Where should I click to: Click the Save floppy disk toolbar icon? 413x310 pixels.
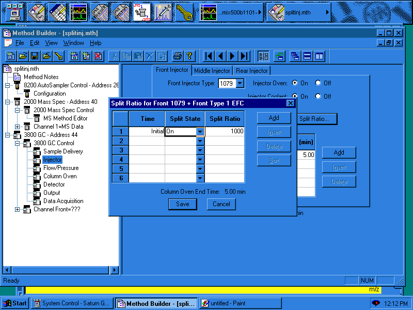(x=35, y=56)
